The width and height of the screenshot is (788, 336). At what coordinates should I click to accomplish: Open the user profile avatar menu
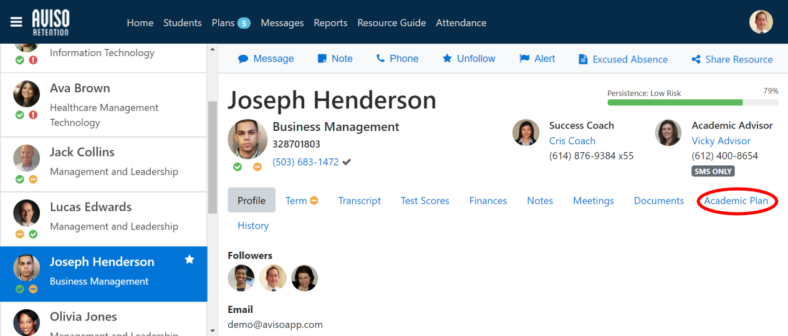761,22
